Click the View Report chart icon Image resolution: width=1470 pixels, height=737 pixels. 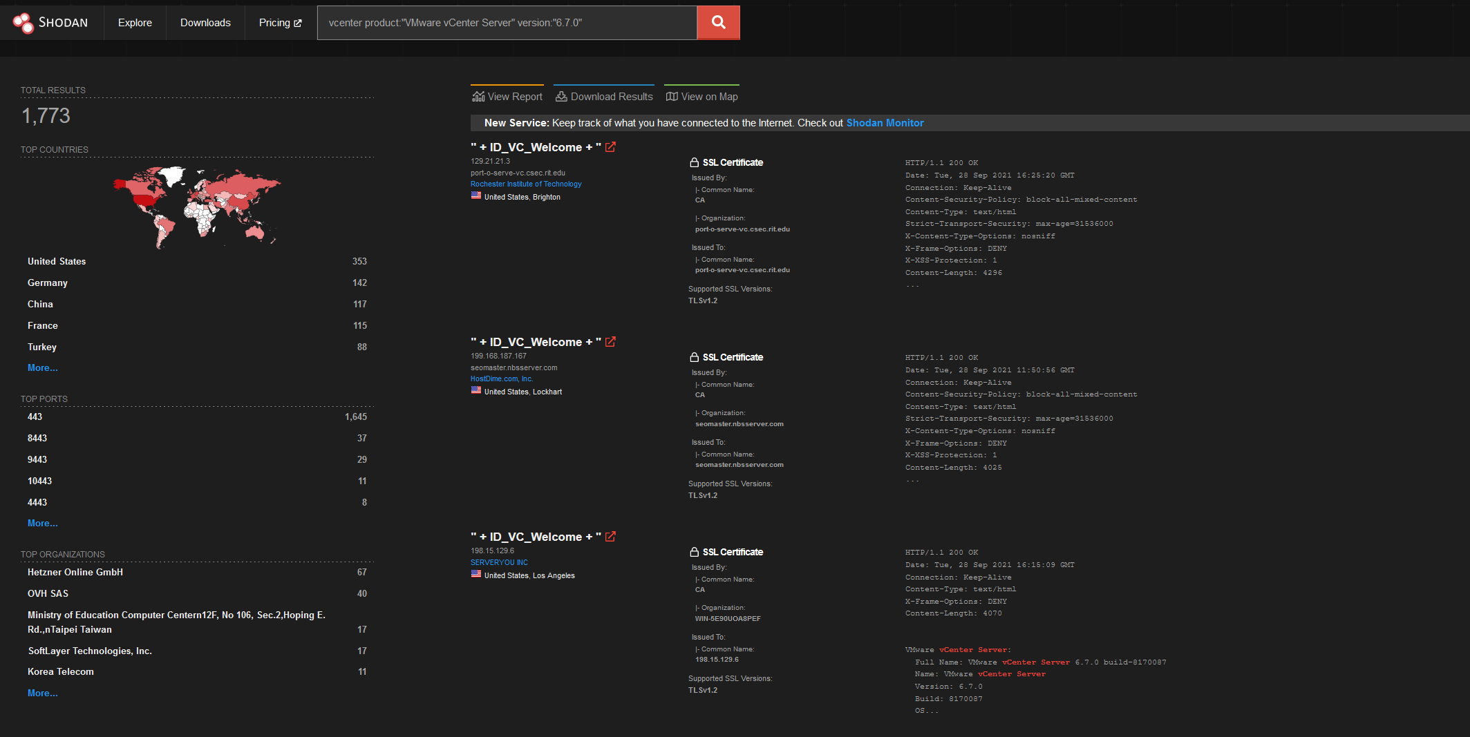[x=478, y=97]
